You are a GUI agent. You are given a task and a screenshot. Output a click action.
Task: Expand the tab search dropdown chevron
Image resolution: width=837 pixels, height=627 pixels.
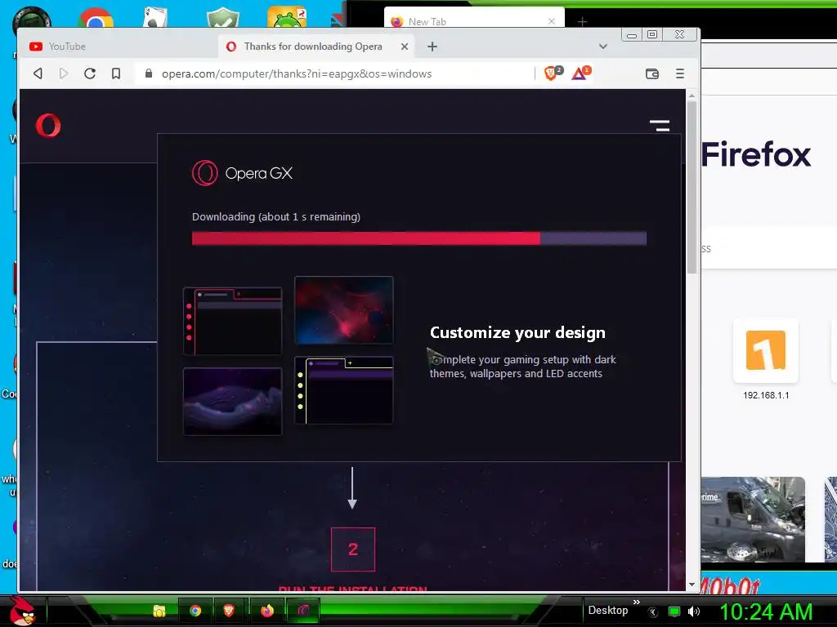602,47
